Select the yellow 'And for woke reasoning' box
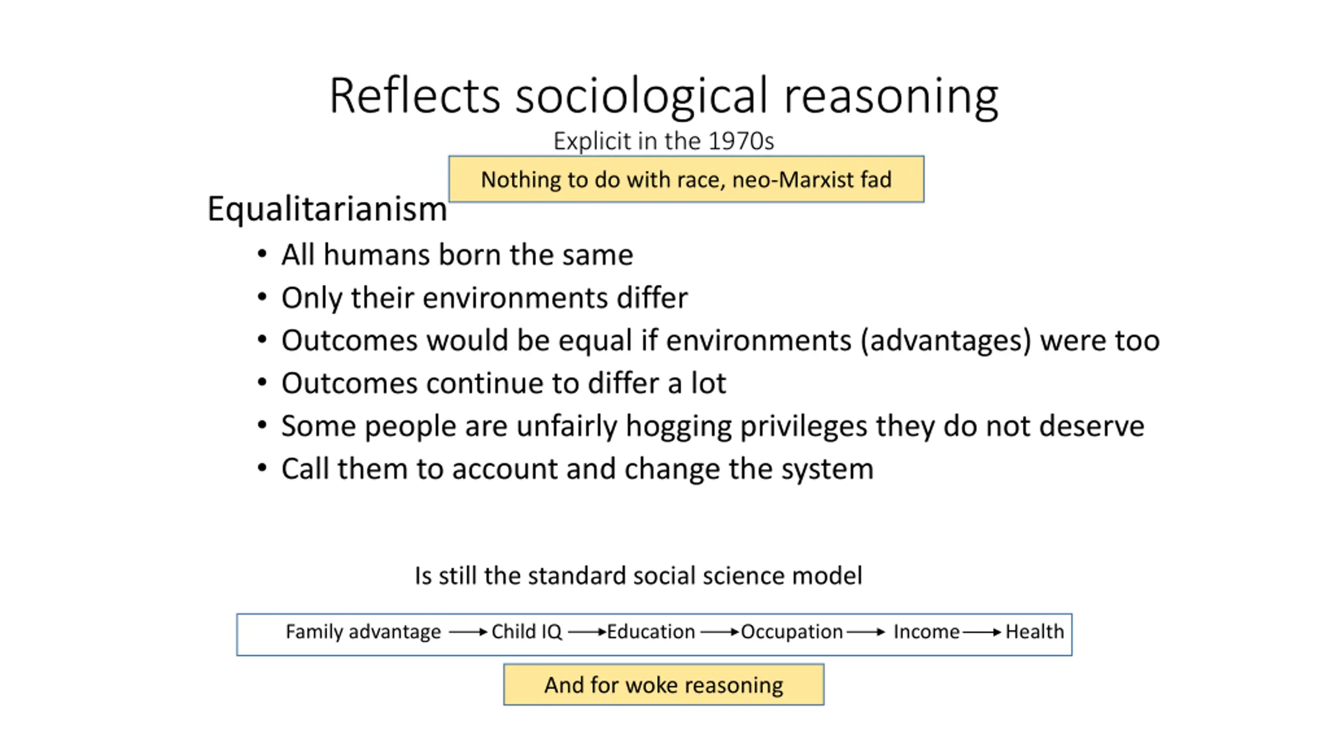 pyautogui.click(x=663, y=685)
